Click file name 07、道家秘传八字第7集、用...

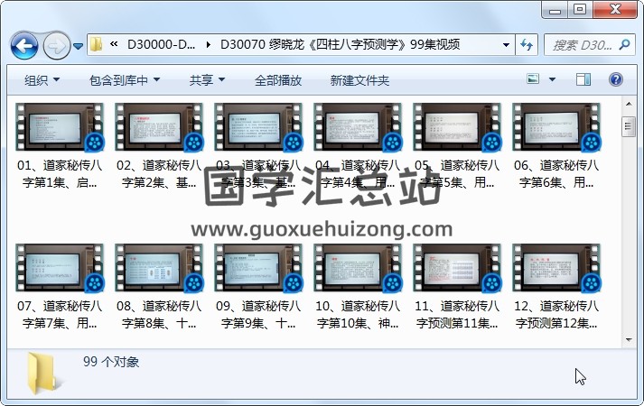pos(60,315)
